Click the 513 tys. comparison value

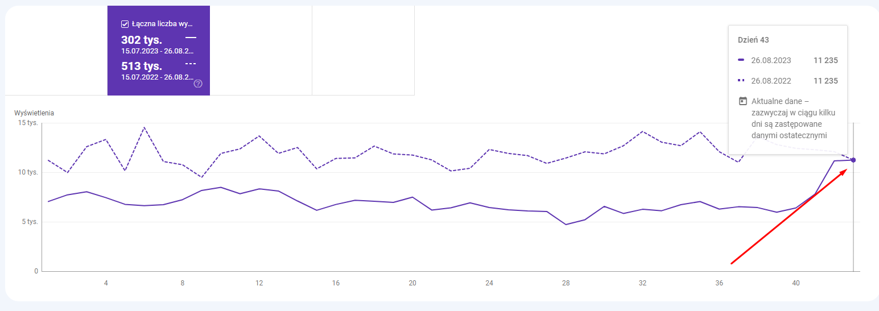click(142, 66)
